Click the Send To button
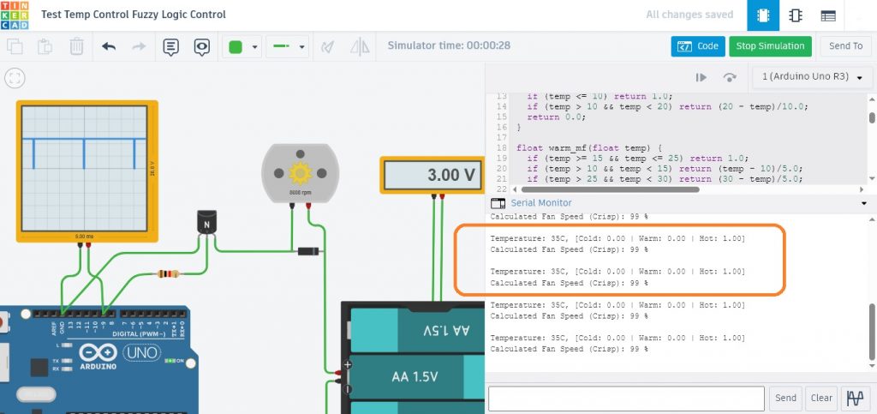 tap(845, 46)
